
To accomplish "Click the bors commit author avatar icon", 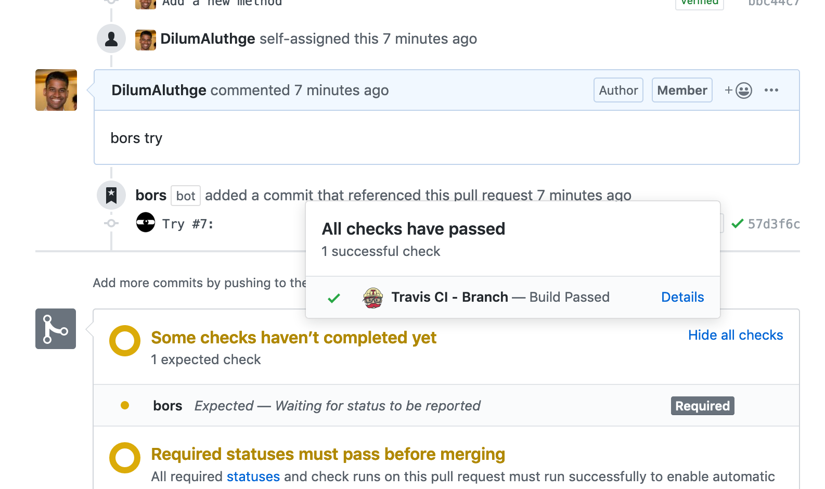I will [x=146, y=223].
